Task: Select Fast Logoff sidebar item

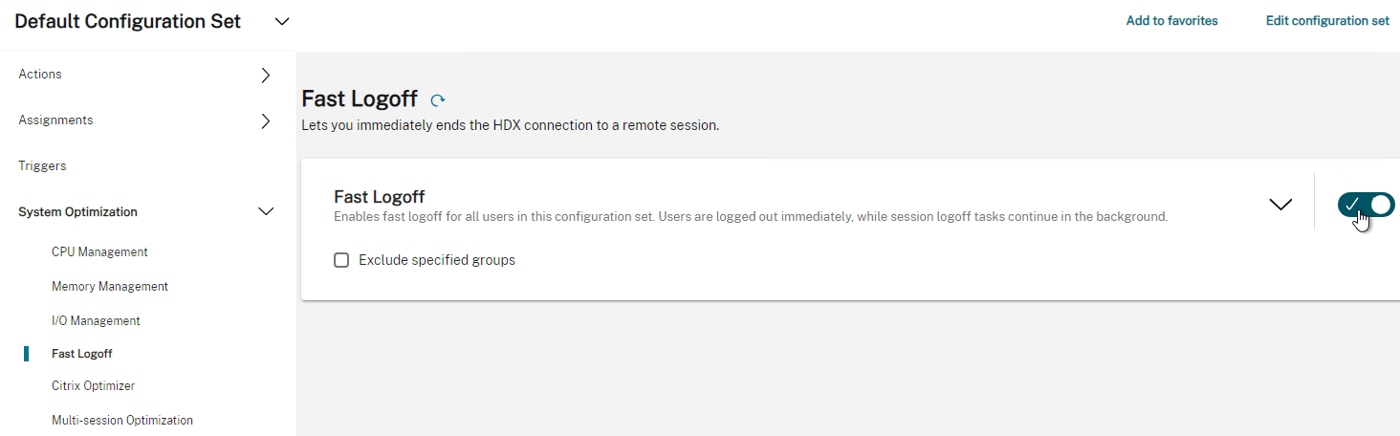Action: click(82, 354)
